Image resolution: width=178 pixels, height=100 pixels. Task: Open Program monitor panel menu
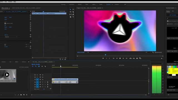click(103, 8)
